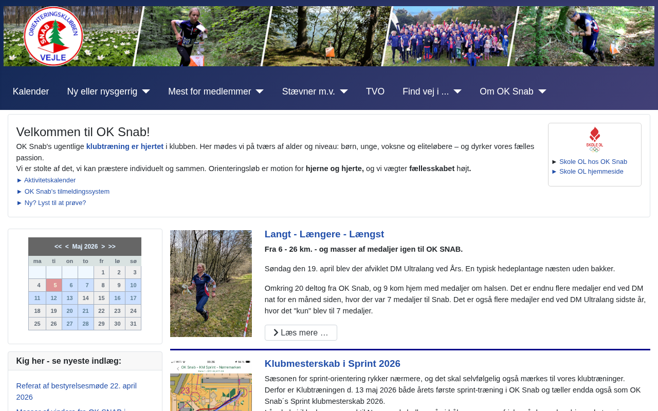
Task: Select day 11 in the calendar
Action: [x=38, y=298]
